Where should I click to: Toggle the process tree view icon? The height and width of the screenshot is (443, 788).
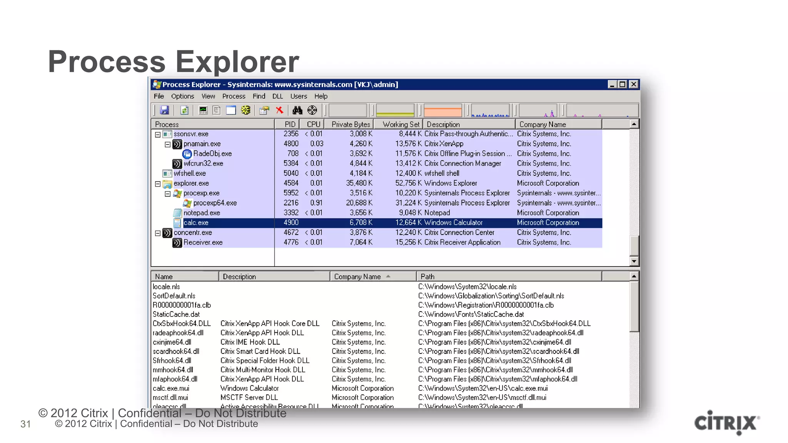pyautogui.click(x=217, y=110)
